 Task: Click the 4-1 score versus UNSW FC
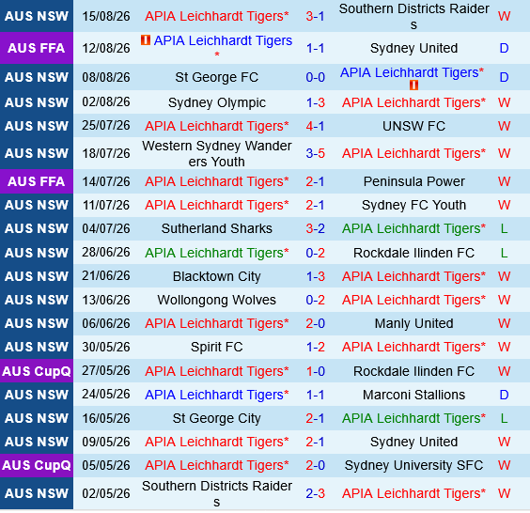(315, 127)
